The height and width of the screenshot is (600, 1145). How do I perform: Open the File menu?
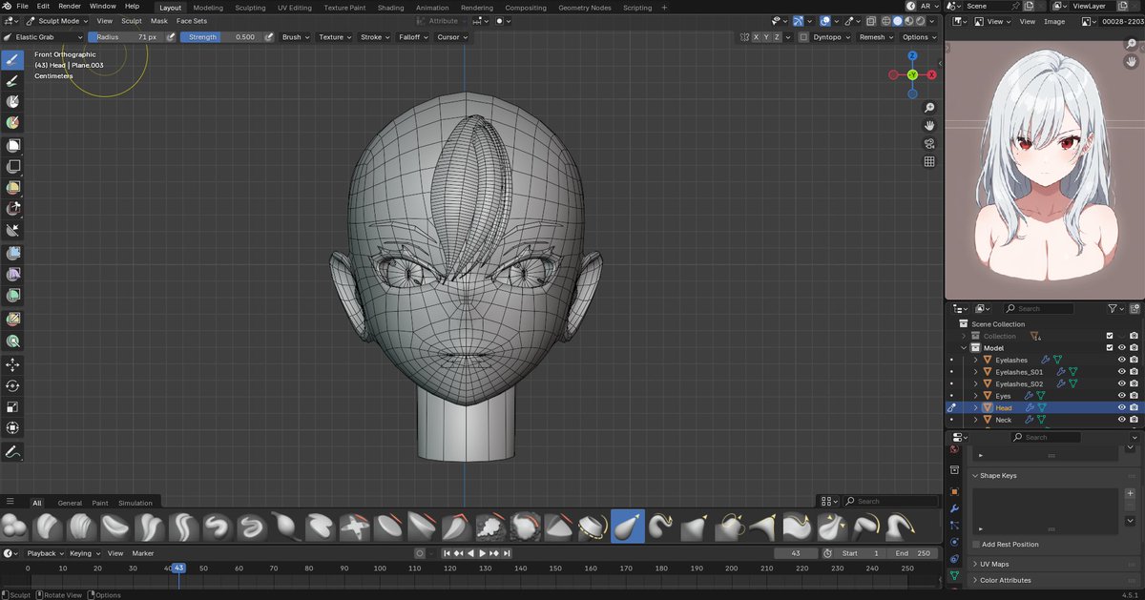[22, 7]
